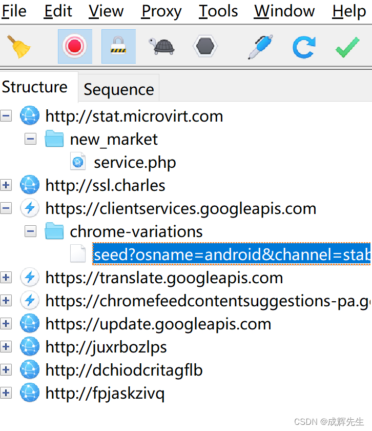Repeat request with the blue refresh arrow

(x=304, y=47)
